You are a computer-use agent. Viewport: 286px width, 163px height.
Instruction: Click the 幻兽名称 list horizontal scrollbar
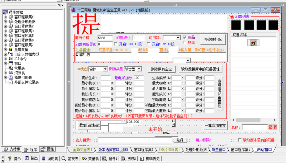point(254,120)
